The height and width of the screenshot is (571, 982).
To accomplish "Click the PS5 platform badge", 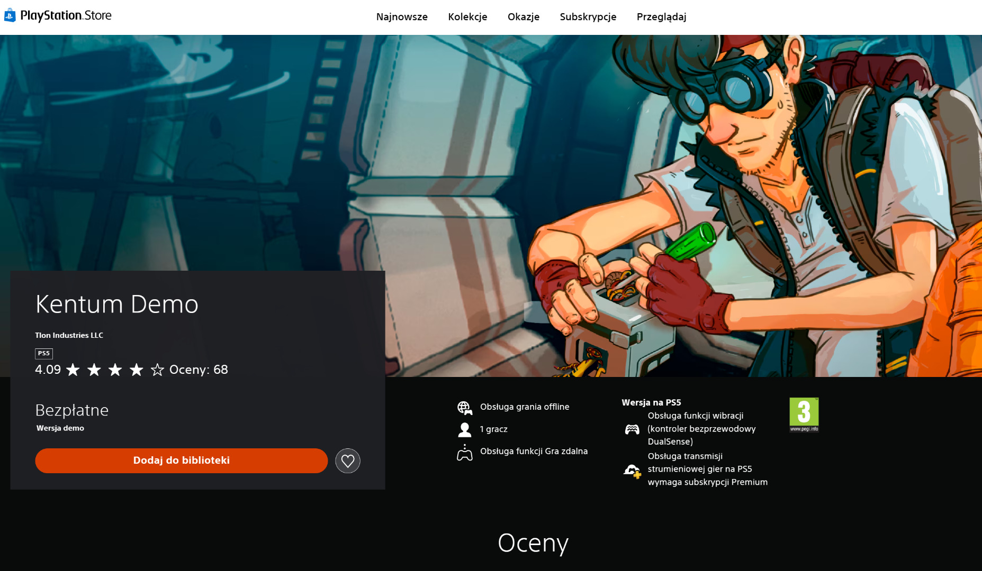I will click(44, 353).
